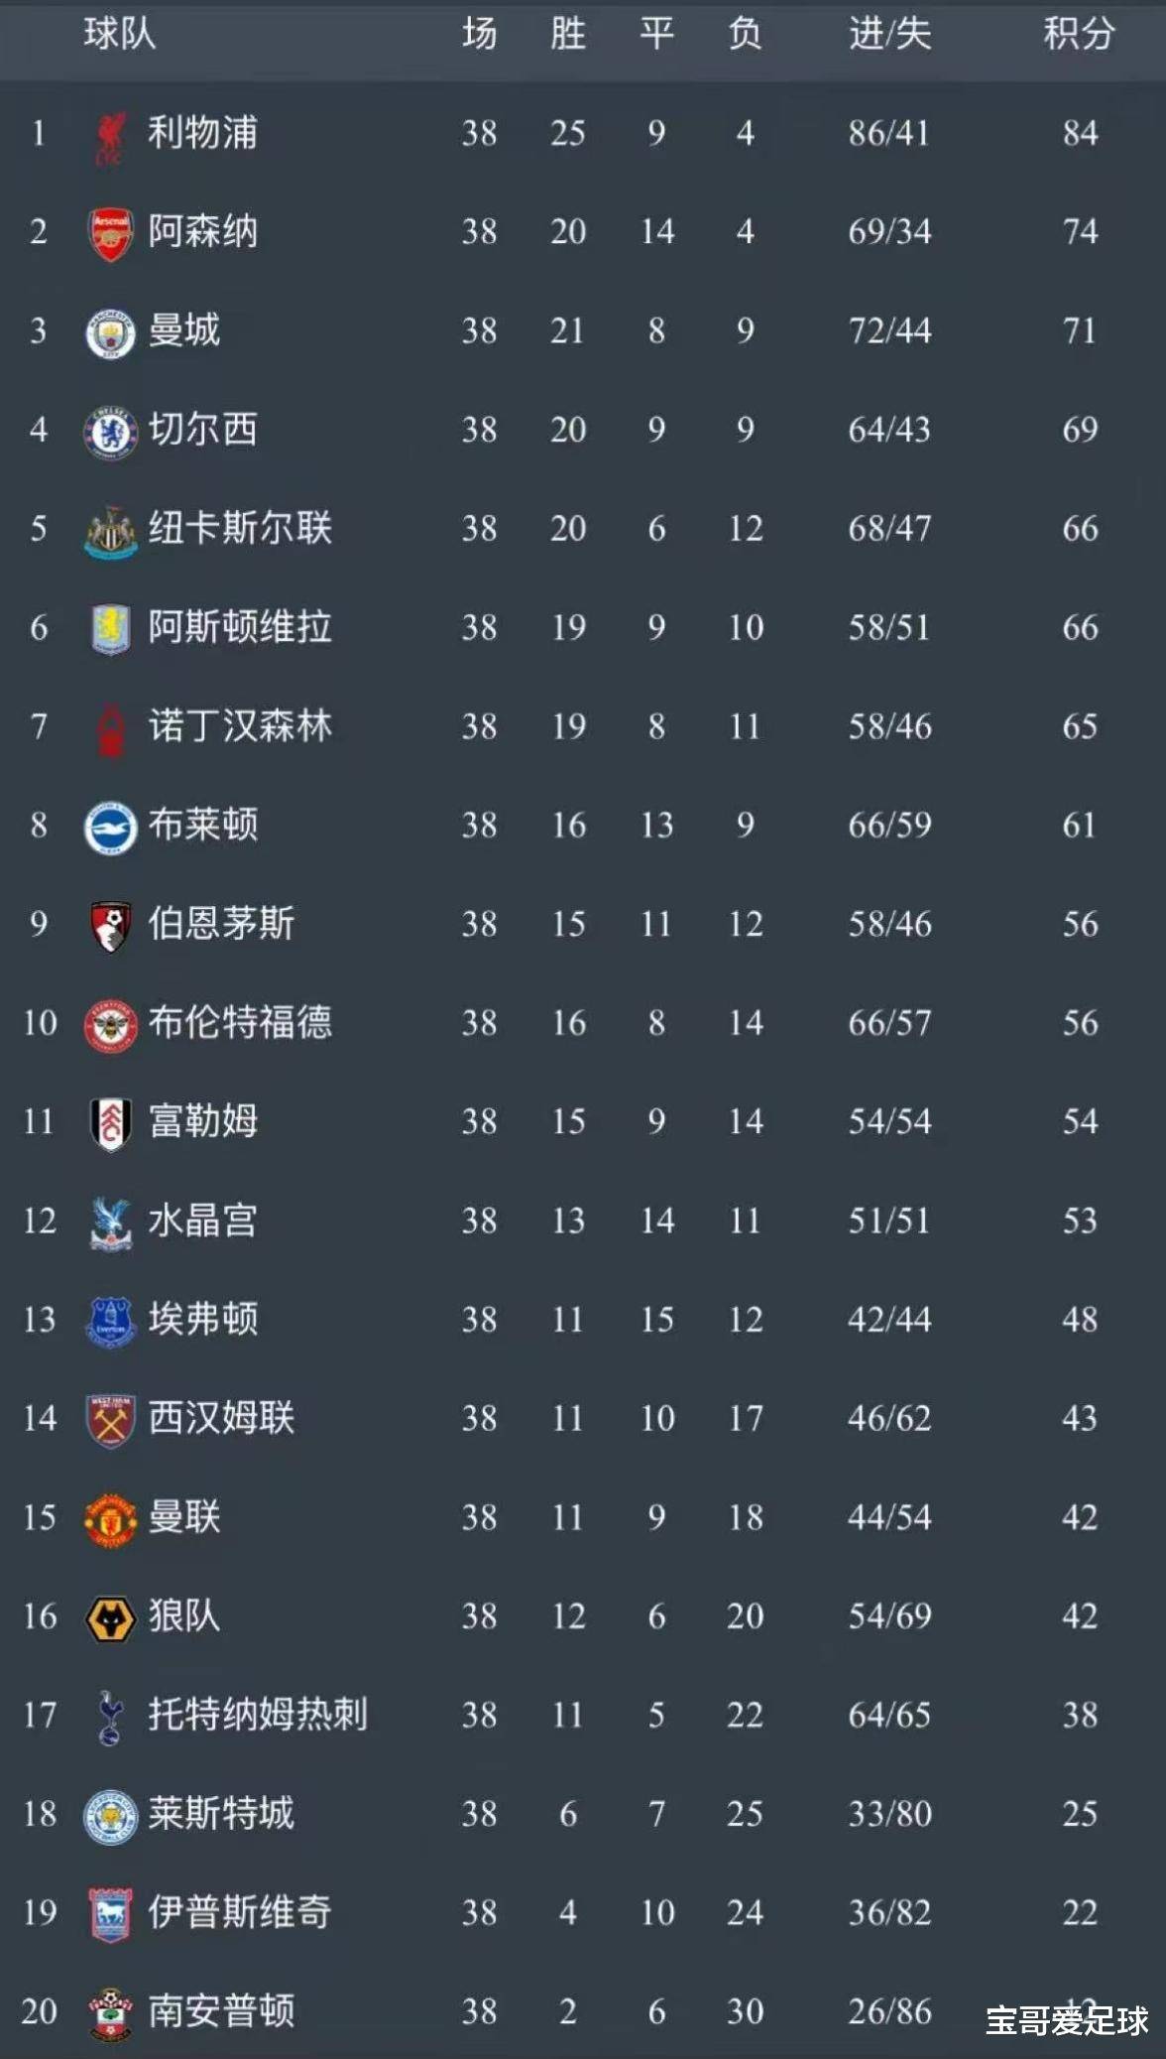Image resolution: width=1166 pixels, height=2059 pixels.
Task: Select the Manchester City badge icon
Action: tap(110, 333)
